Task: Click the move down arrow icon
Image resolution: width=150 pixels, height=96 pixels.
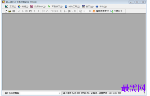Action: tap(38, 11)
